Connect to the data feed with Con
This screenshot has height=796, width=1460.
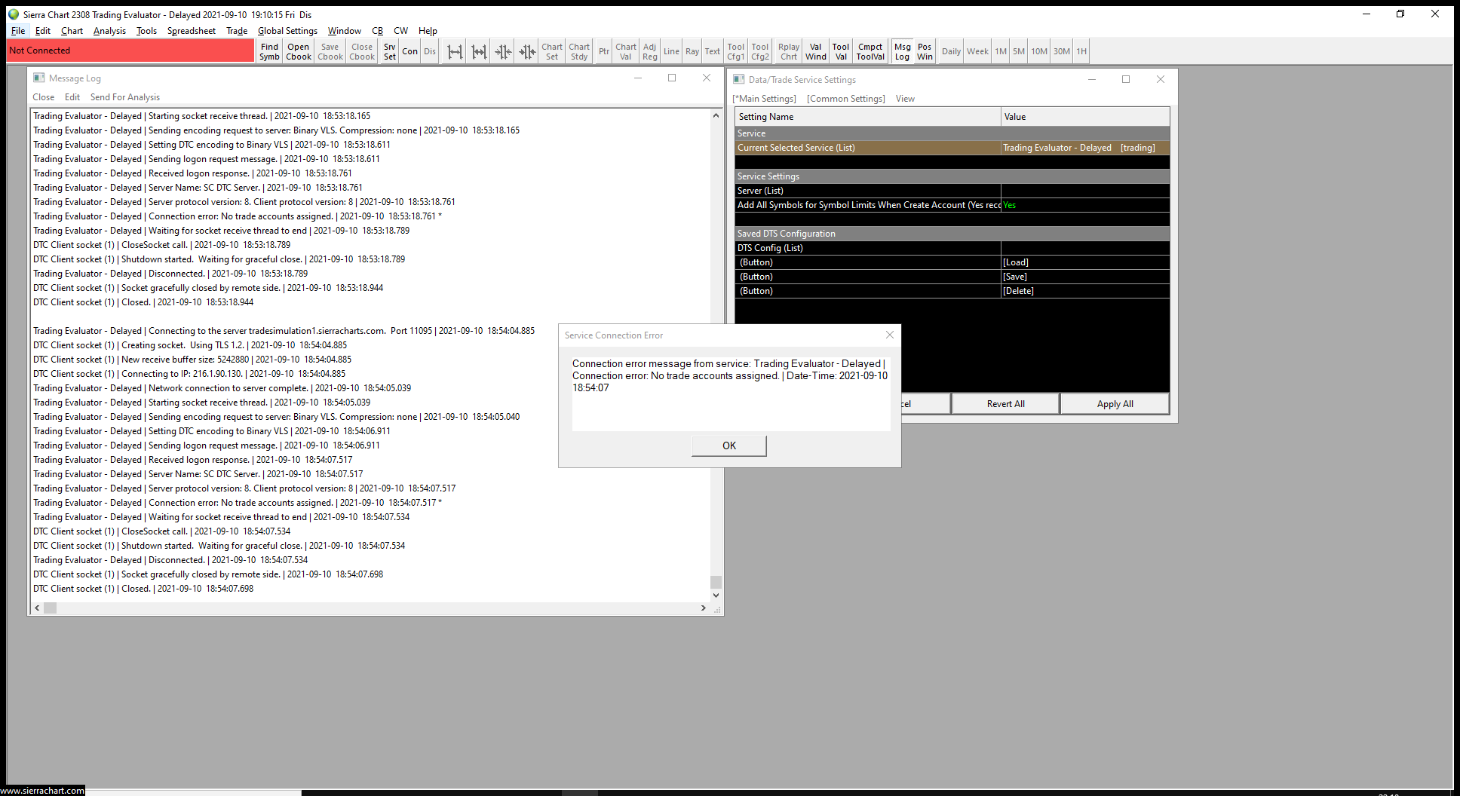[x=409, y=51]
